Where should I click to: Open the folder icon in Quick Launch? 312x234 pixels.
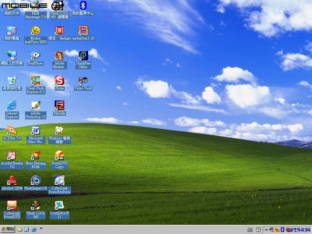pyautogui.click(x=19, y=230)
